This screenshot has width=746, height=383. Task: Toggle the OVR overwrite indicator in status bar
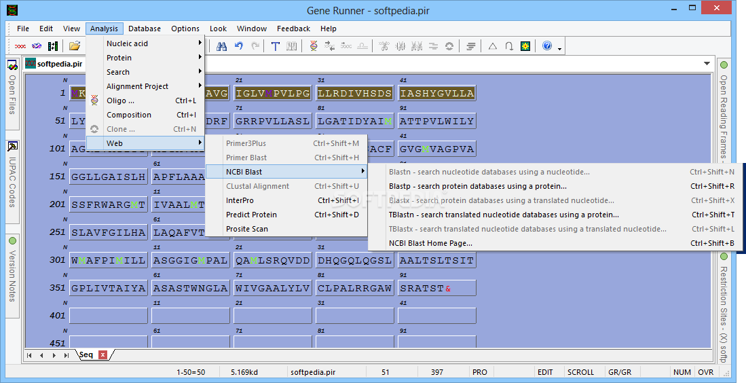pos(705,372)
